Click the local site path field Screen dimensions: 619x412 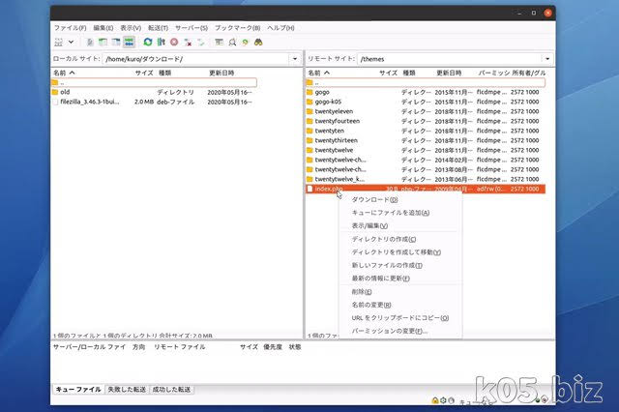click(196, 59)
